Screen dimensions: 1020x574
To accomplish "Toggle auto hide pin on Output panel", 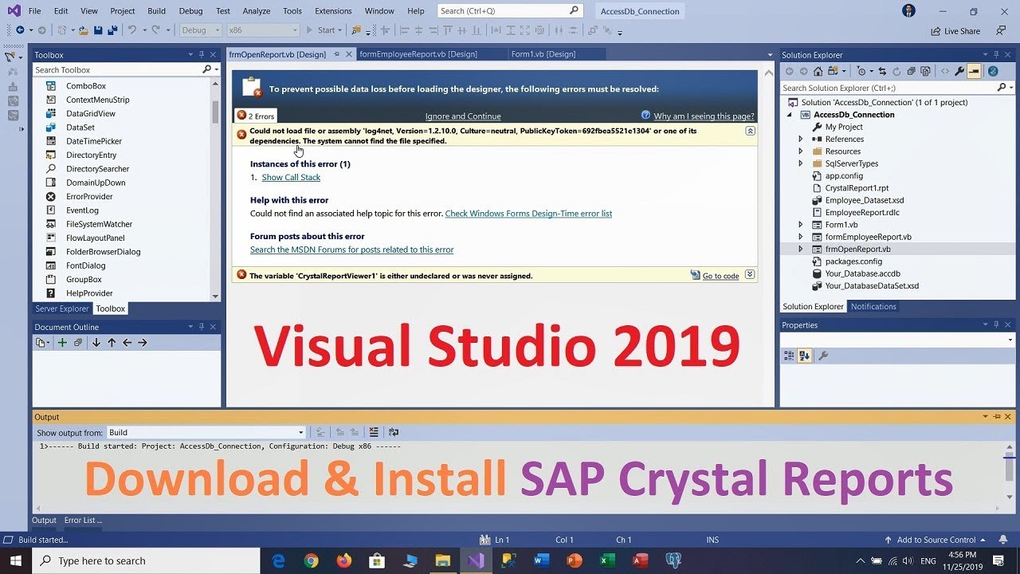I will click(996, 416).
